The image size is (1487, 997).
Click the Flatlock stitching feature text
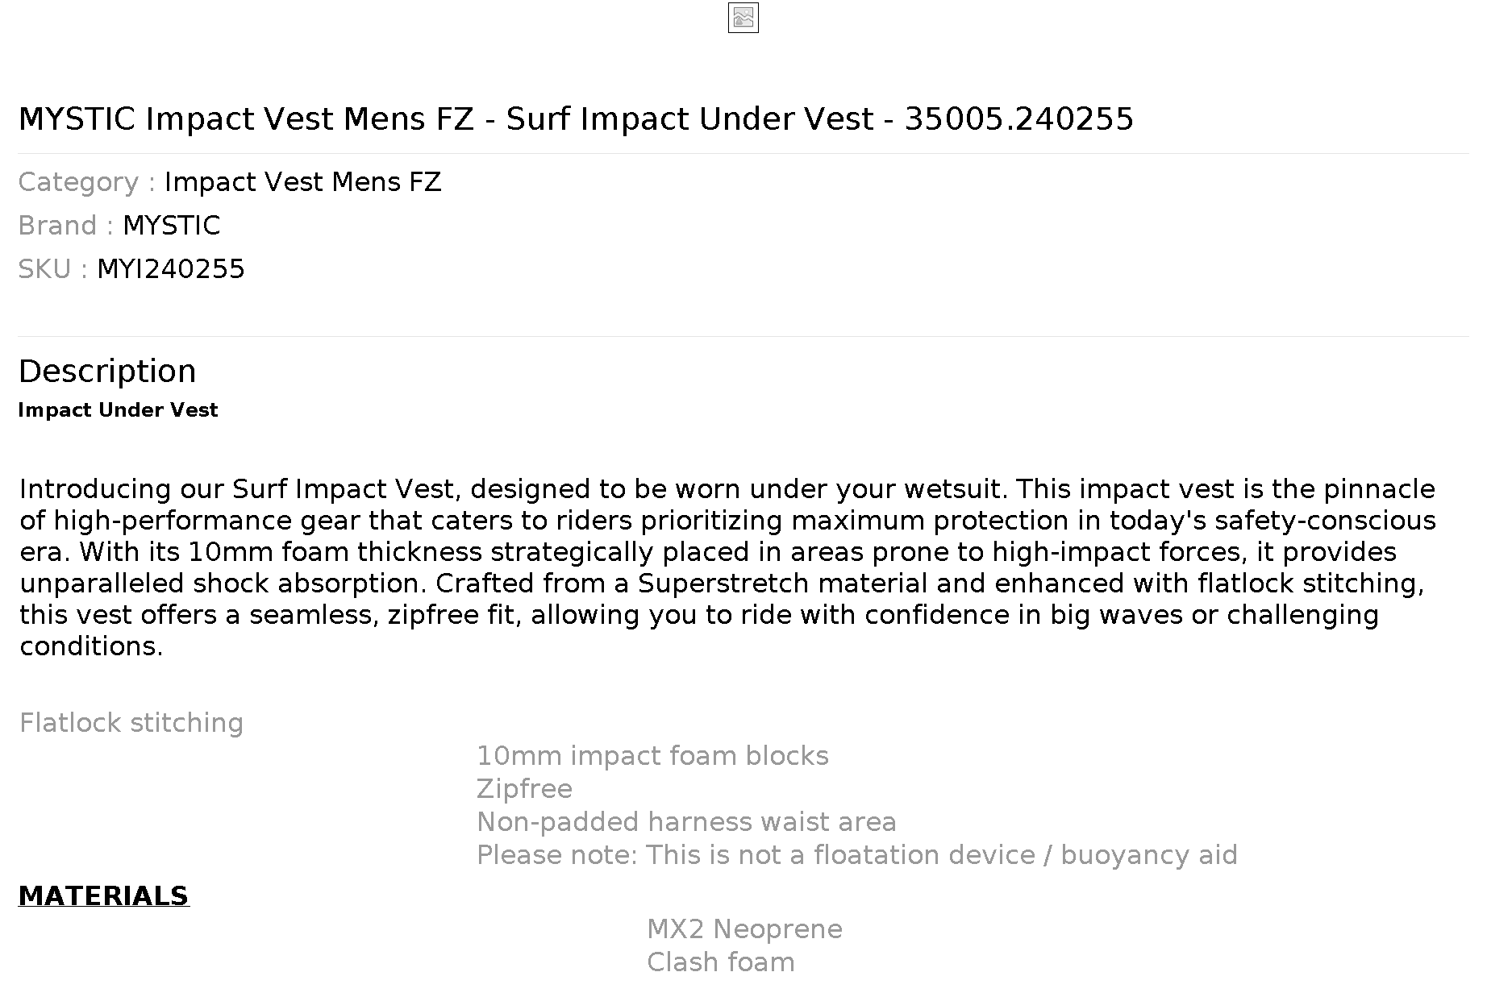pyautogui.click(x=131, y=723)
